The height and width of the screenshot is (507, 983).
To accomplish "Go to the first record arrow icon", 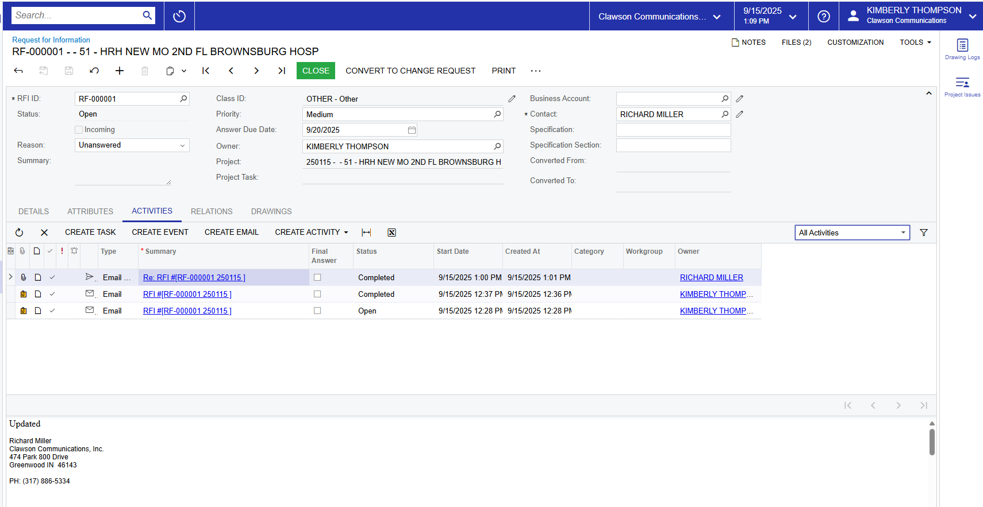I will click(206, 71).
